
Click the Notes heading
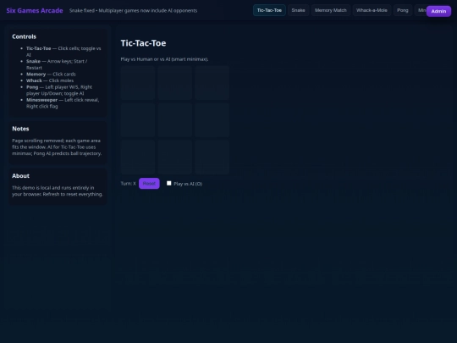20,129
